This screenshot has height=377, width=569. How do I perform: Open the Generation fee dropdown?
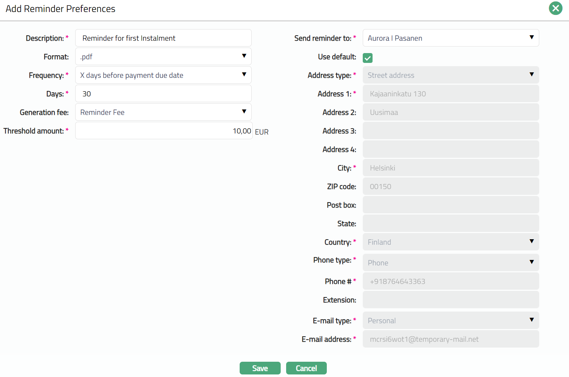[x=163, y=112]
